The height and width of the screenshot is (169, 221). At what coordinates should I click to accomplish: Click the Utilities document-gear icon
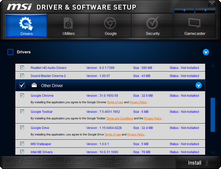click(x=68, y=24)
